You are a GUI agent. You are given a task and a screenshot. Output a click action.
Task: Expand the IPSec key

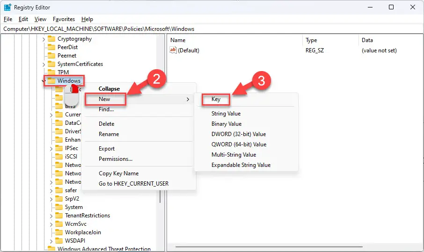tap(51, 148)
